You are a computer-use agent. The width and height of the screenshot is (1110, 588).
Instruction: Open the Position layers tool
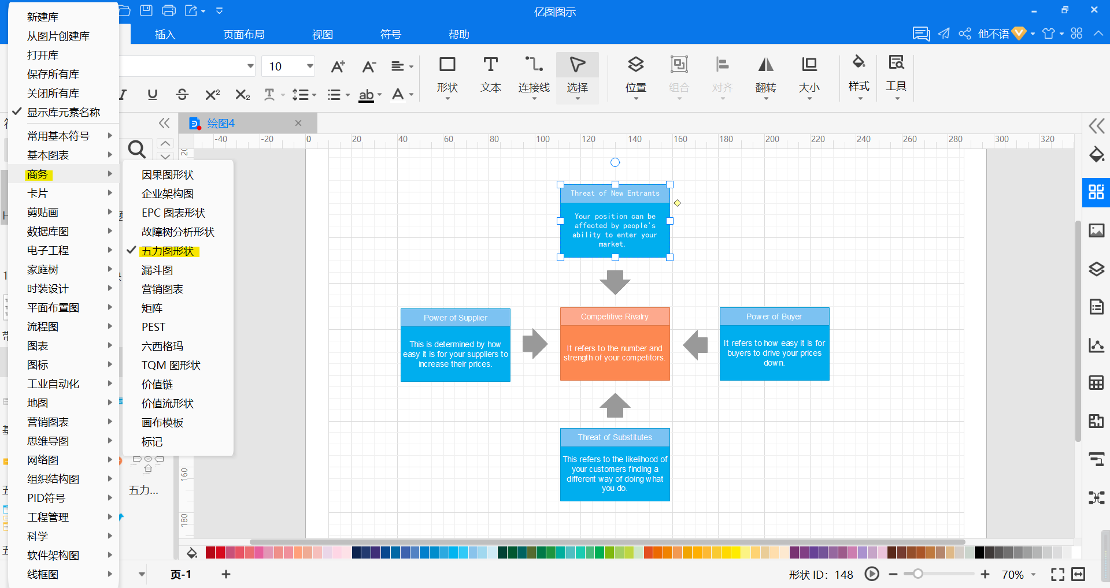point(635,65)
